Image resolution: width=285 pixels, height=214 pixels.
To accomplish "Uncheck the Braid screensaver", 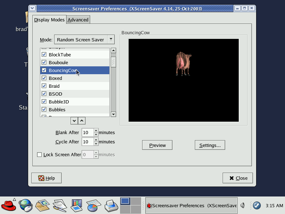I will click(44, 86).
